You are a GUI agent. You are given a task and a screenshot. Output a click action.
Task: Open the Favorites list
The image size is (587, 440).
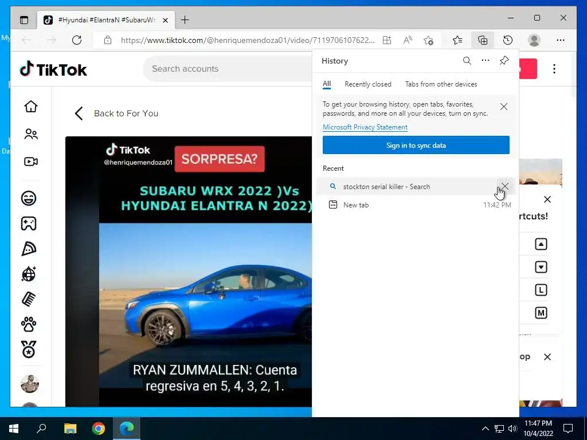[457, 40]
